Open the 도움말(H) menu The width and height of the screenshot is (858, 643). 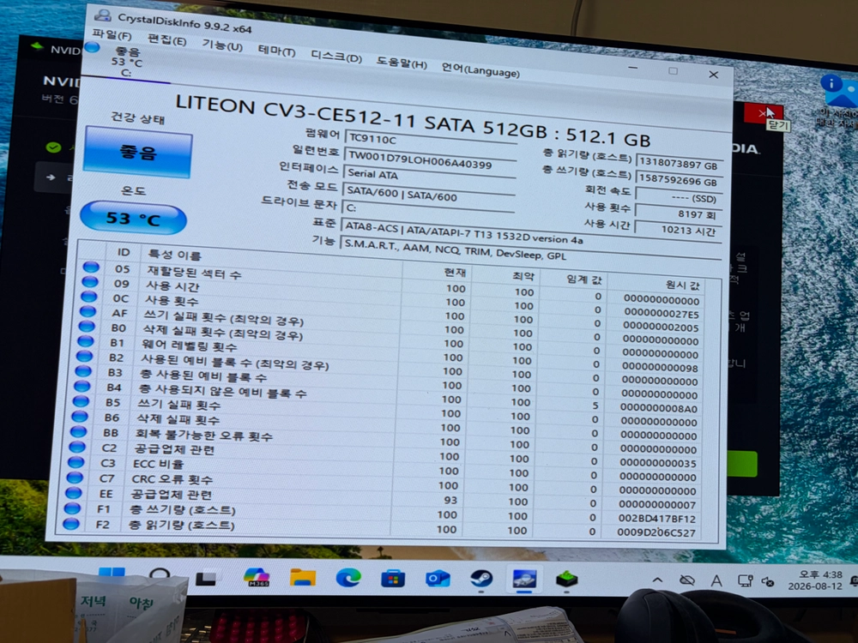tap(401, 63)
